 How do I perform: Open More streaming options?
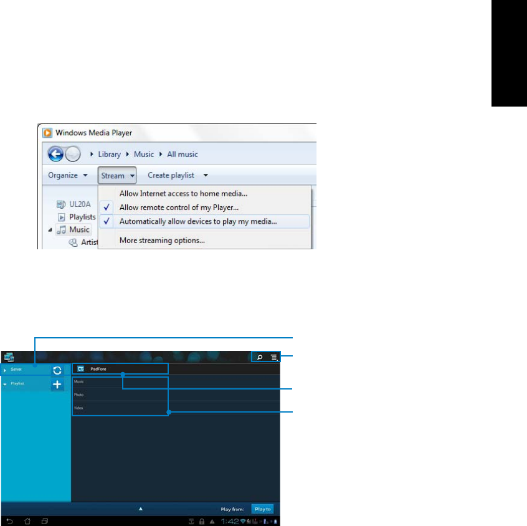[x=162, y=241]
